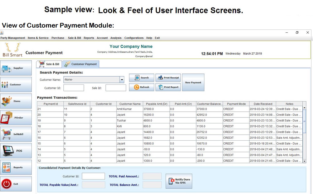Expand the Customer Name dropdown arrow
313x194 pixels.
pyautogui.click(x=122, y=80)
